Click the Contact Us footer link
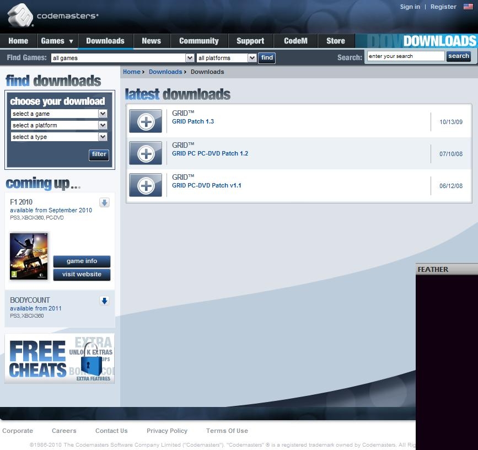The width and height of the screenshot is (478, 450). click(111, 431)
